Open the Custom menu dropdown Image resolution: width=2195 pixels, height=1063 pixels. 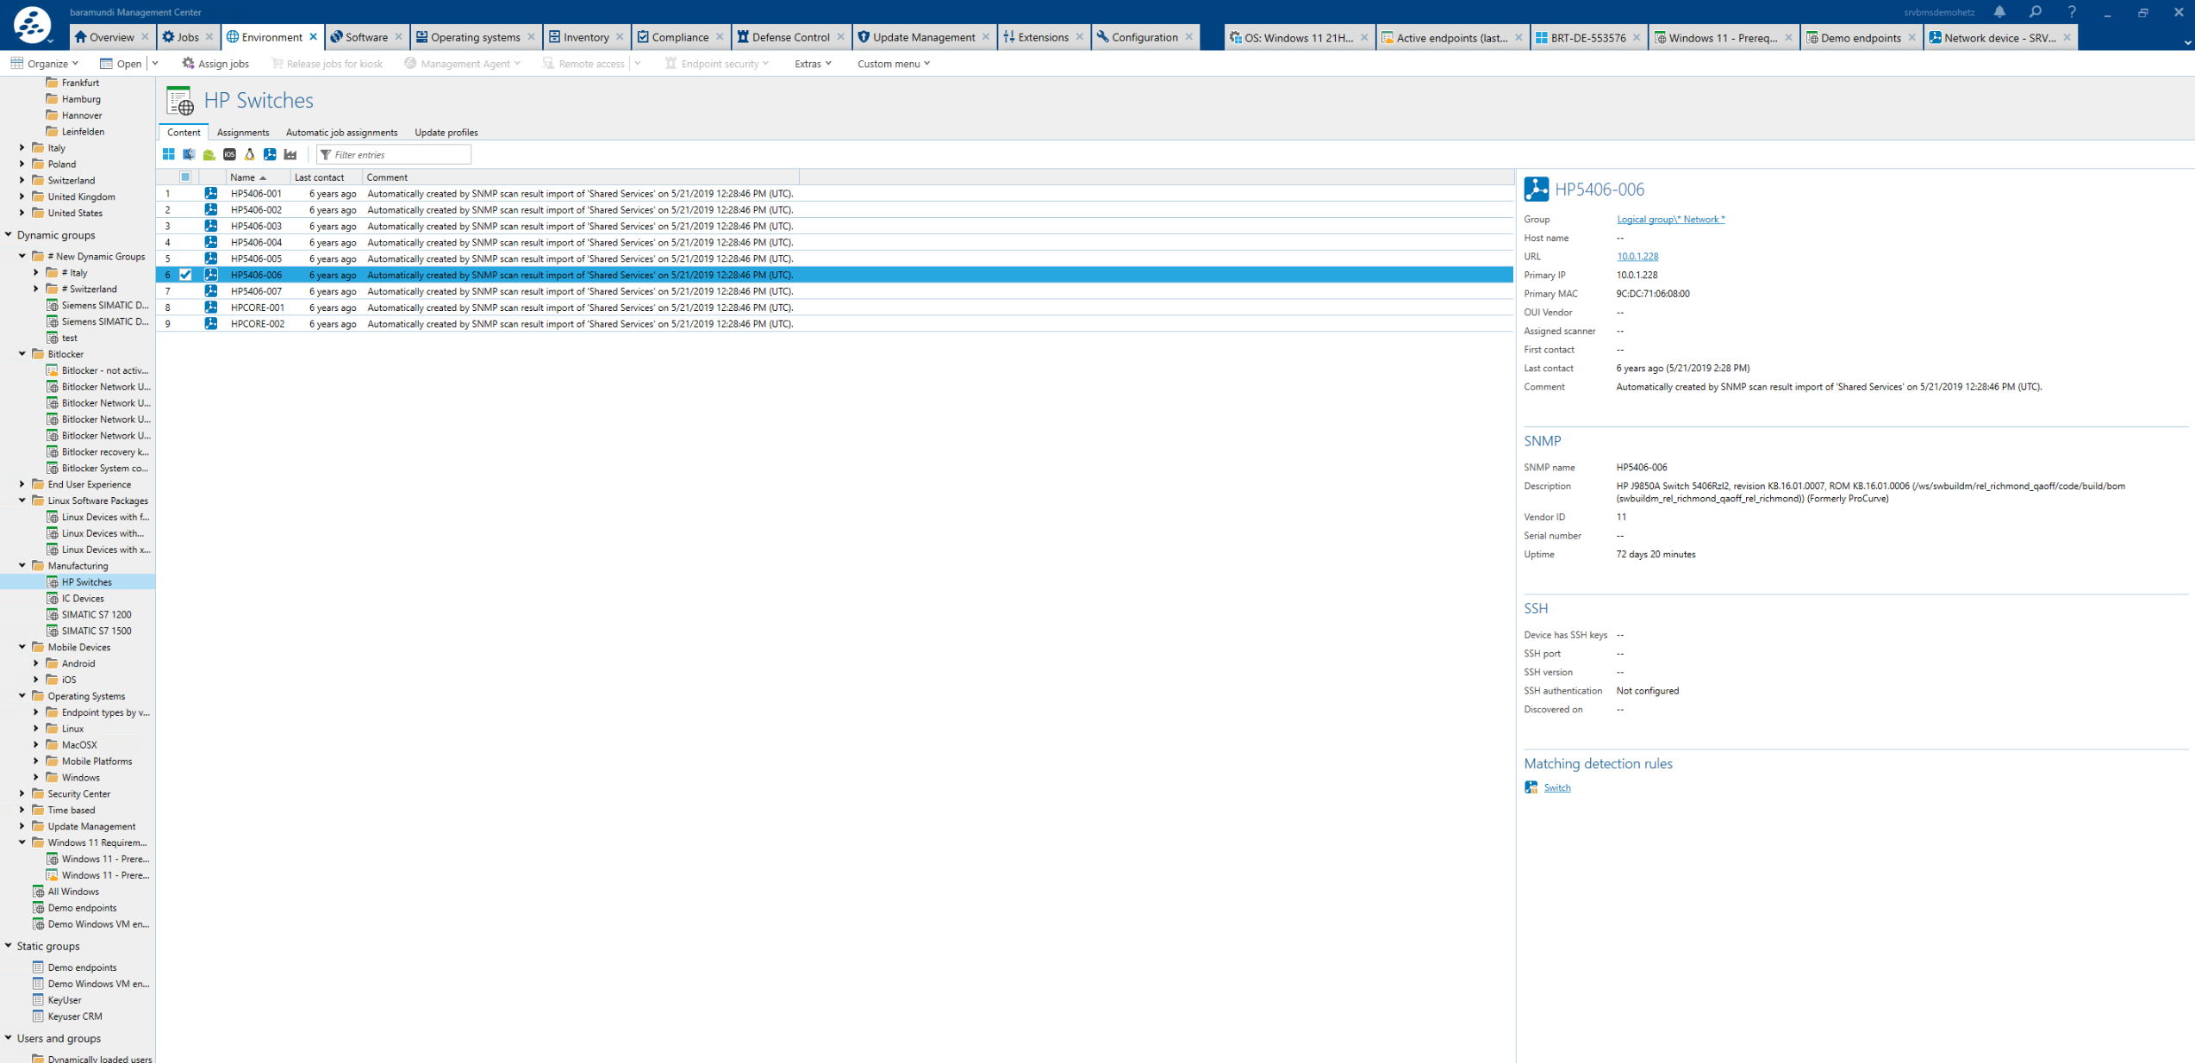[893, 64]
